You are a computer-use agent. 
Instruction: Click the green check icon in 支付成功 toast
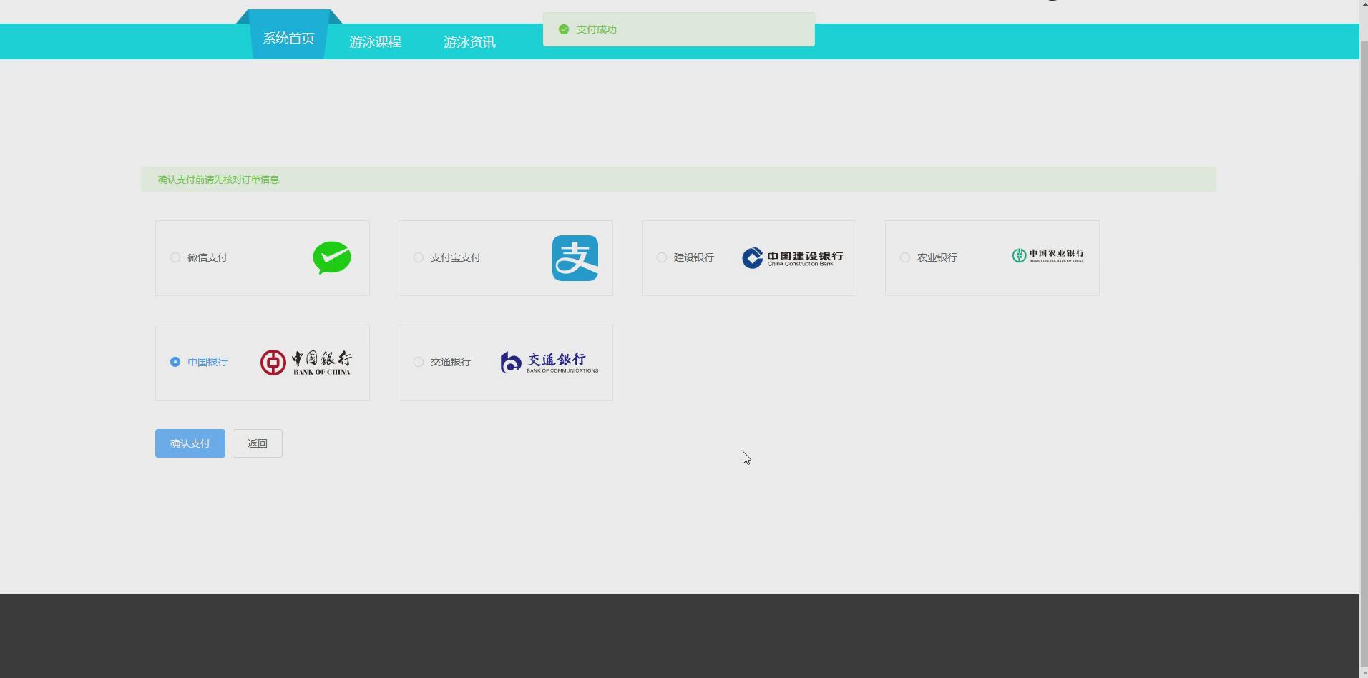(564, 29)
